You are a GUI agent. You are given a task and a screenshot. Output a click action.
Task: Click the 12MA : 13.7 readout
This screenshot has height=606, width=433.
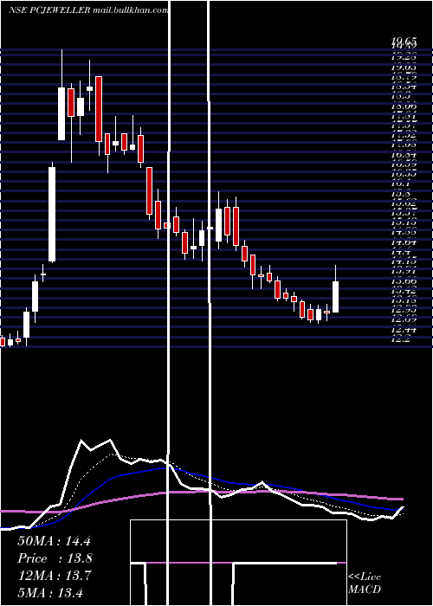[x=55, y=576]
